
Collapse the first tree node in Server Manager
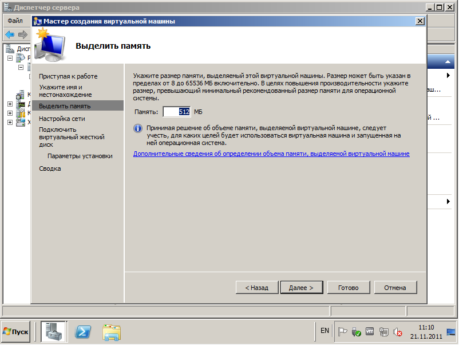10,58
